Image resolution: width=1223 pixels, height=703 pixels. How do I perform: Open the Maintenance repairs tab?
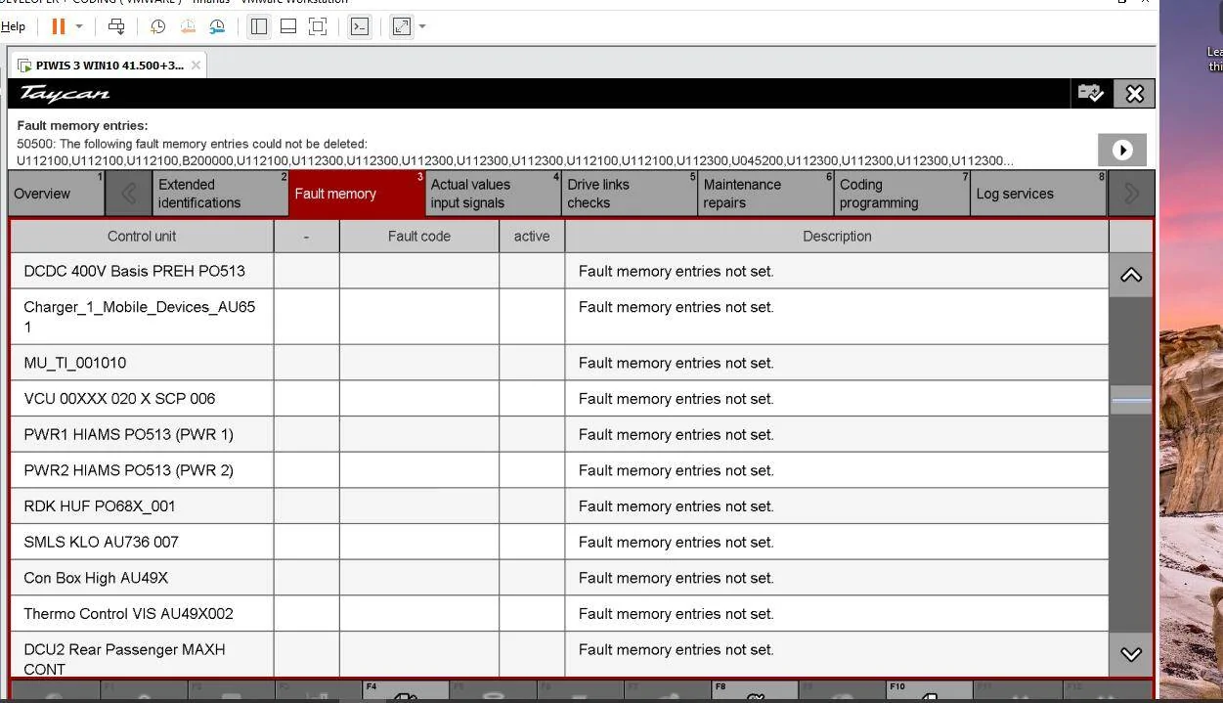tap(765, 194)
